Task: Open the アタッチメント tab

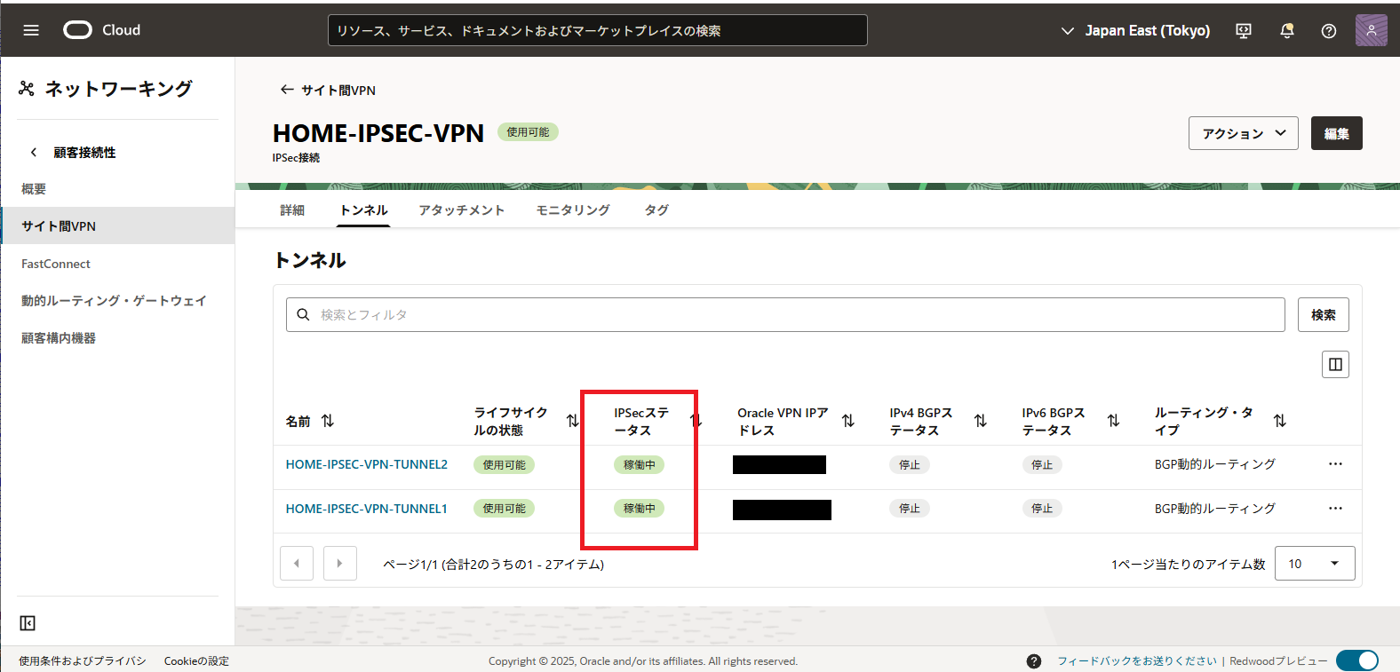Action: point(462,210)
